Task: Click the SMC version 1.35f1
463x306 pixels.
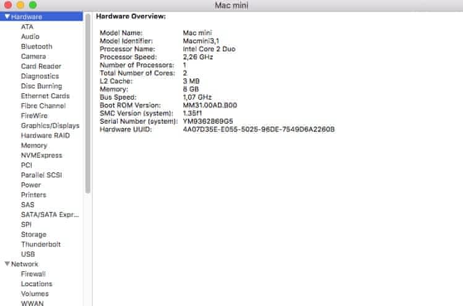Action: pyautogui.click(x=193, y=113)
